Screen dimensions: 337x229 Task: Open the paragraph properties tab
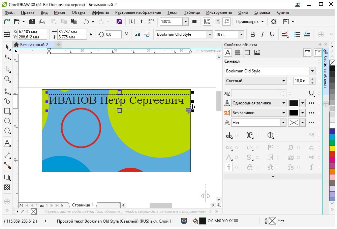coord(238,53)
